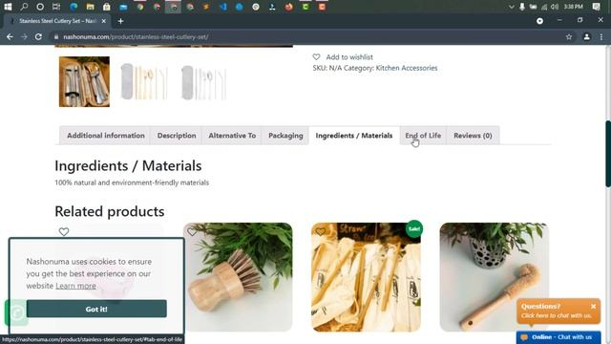Viewport: 611px width, 344px height.
Task: Go back to the previous page
Action: (10, 36)
